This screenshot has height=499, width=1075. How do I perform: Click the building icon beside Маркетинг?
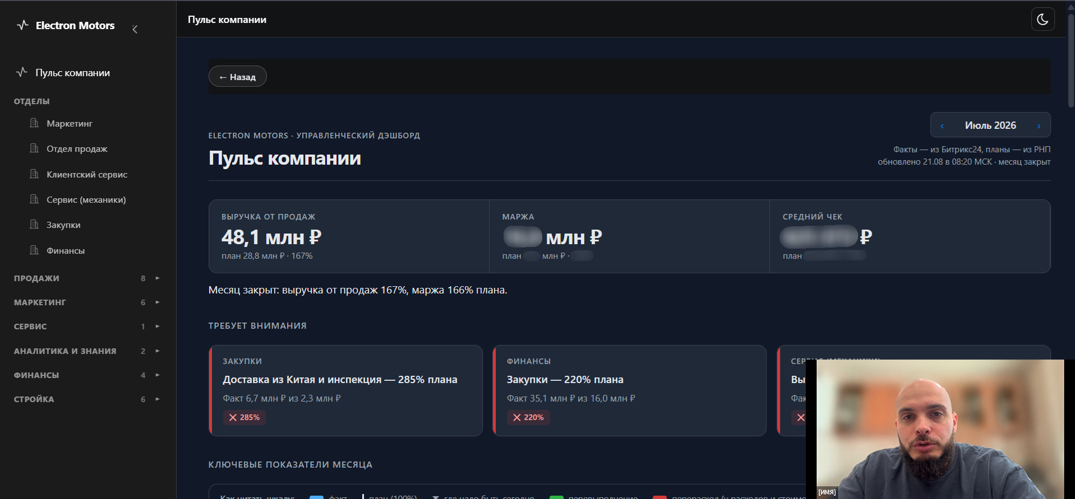tap(34, 123)
